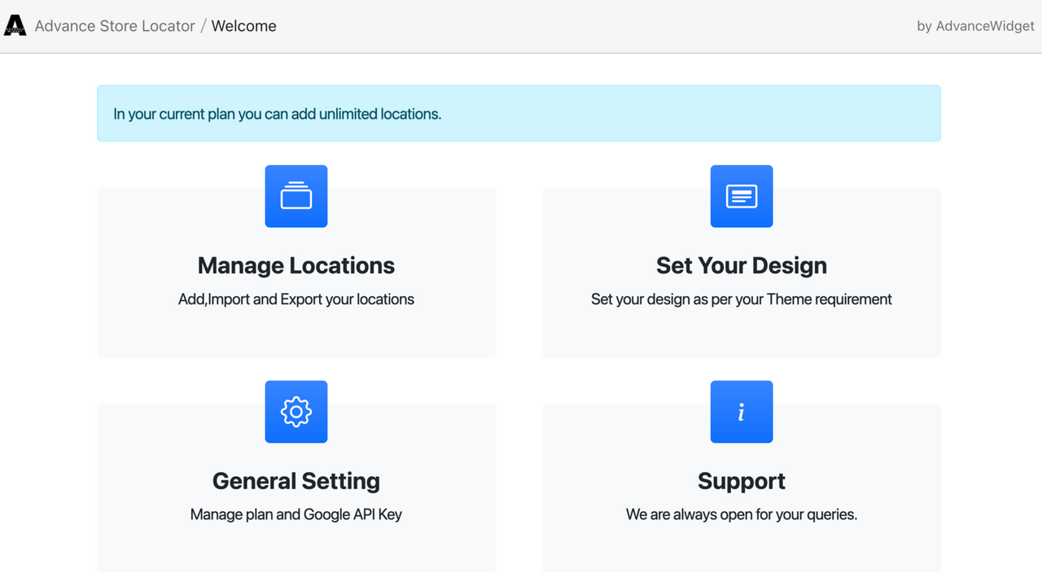Screen dimensions: 1042x586
Task: Open the Manage Locations heading
Action: point(296,265)
